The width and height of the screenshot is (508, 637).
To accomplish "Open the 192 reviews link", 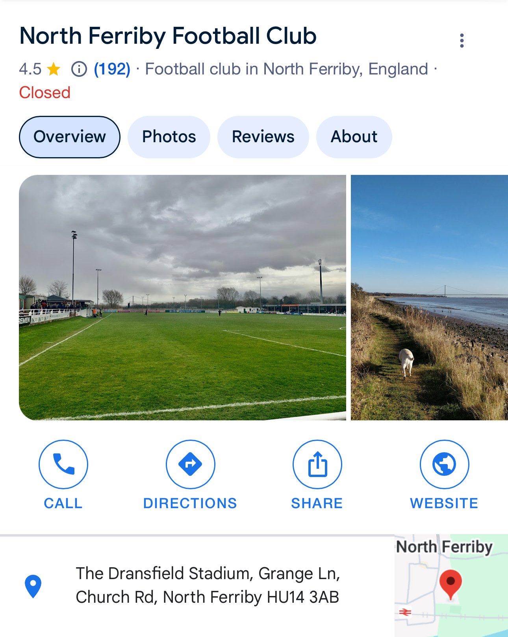I will (112, 69).
